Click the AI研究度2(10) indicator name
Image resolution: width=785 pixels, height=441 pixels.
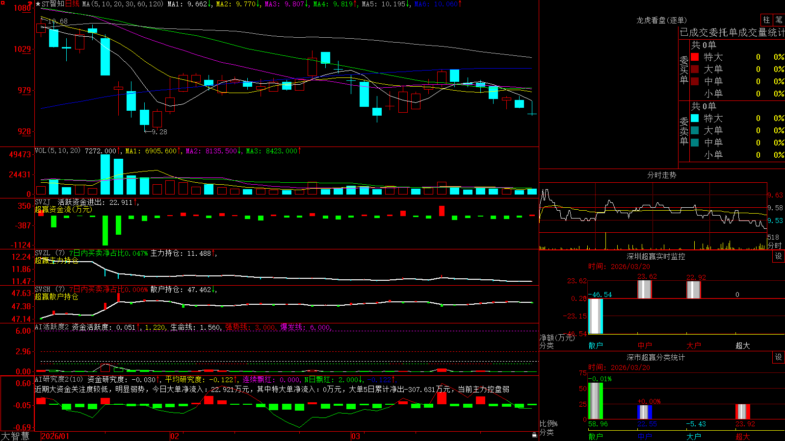click(x=59, y=379)
